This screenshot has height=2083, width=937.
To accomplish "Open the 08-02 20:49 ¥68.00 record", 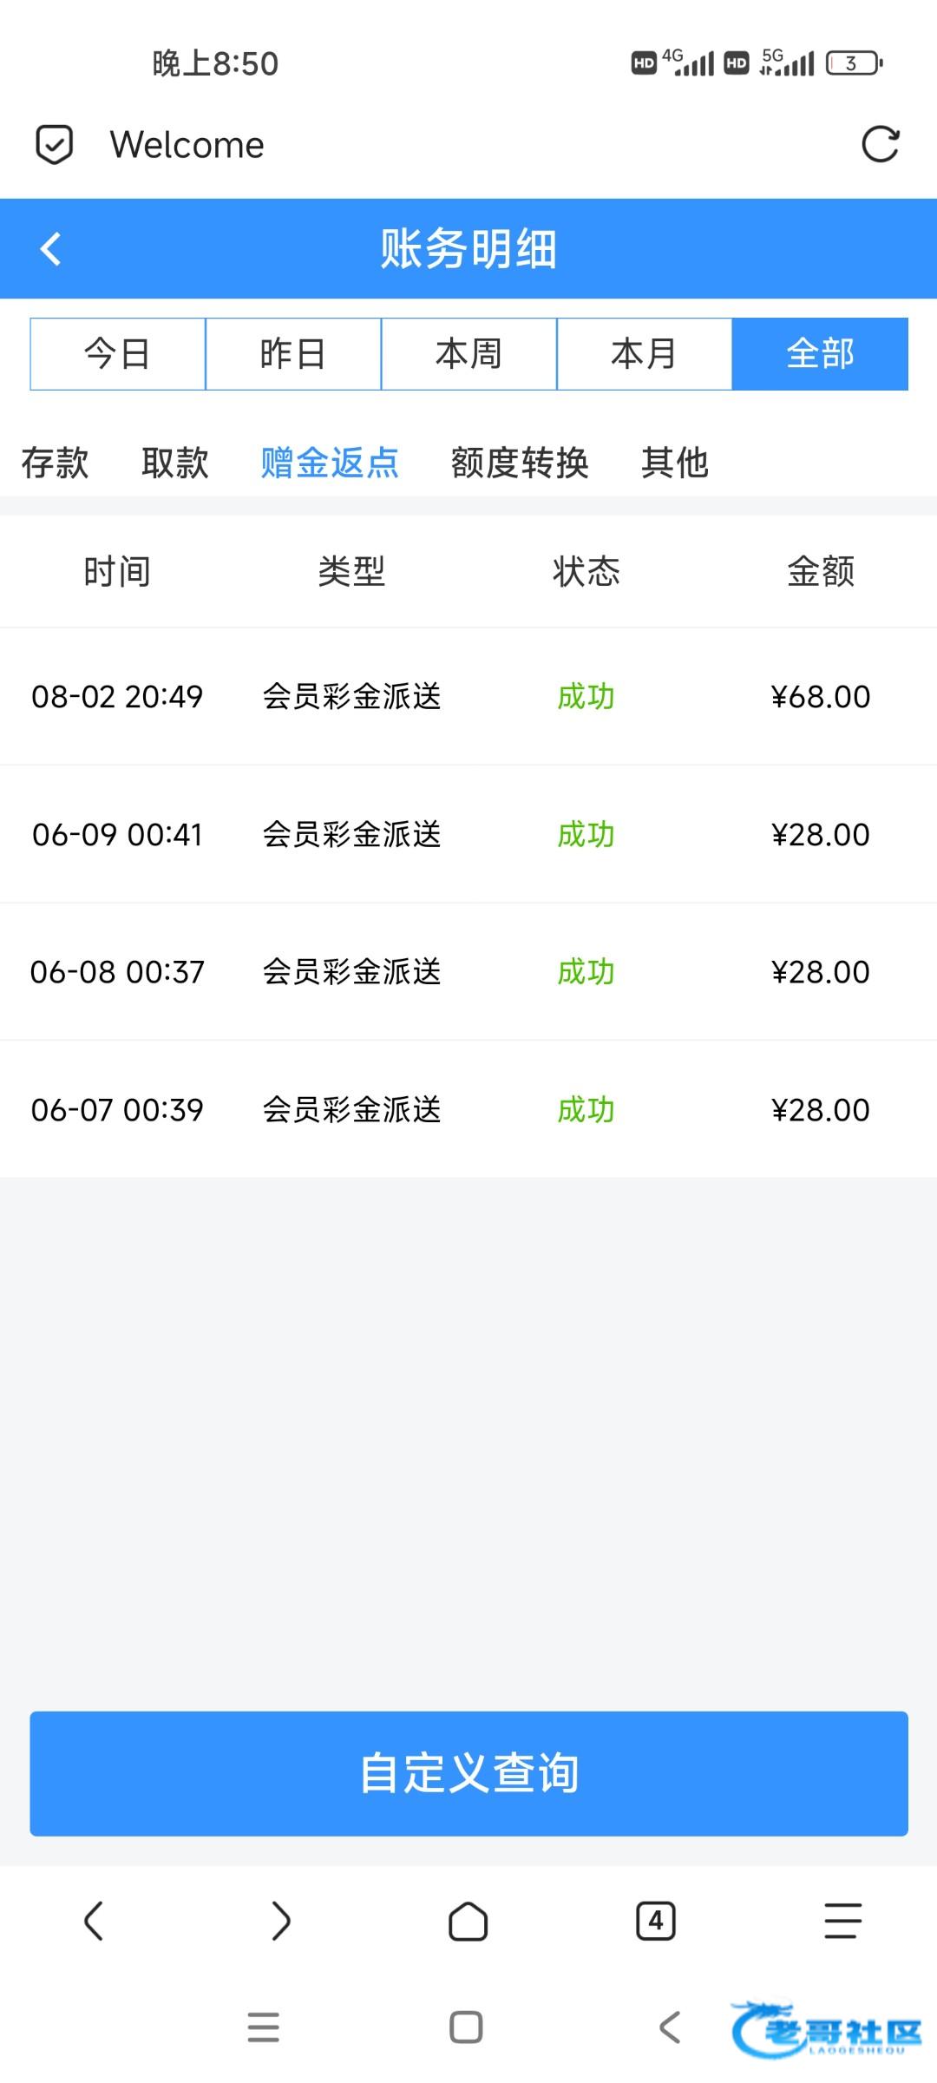I will [468, 696].
